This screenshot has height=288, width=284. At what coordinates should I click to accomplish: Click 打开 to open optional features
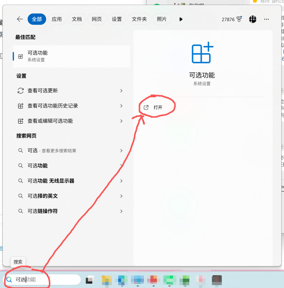(158, 107)
